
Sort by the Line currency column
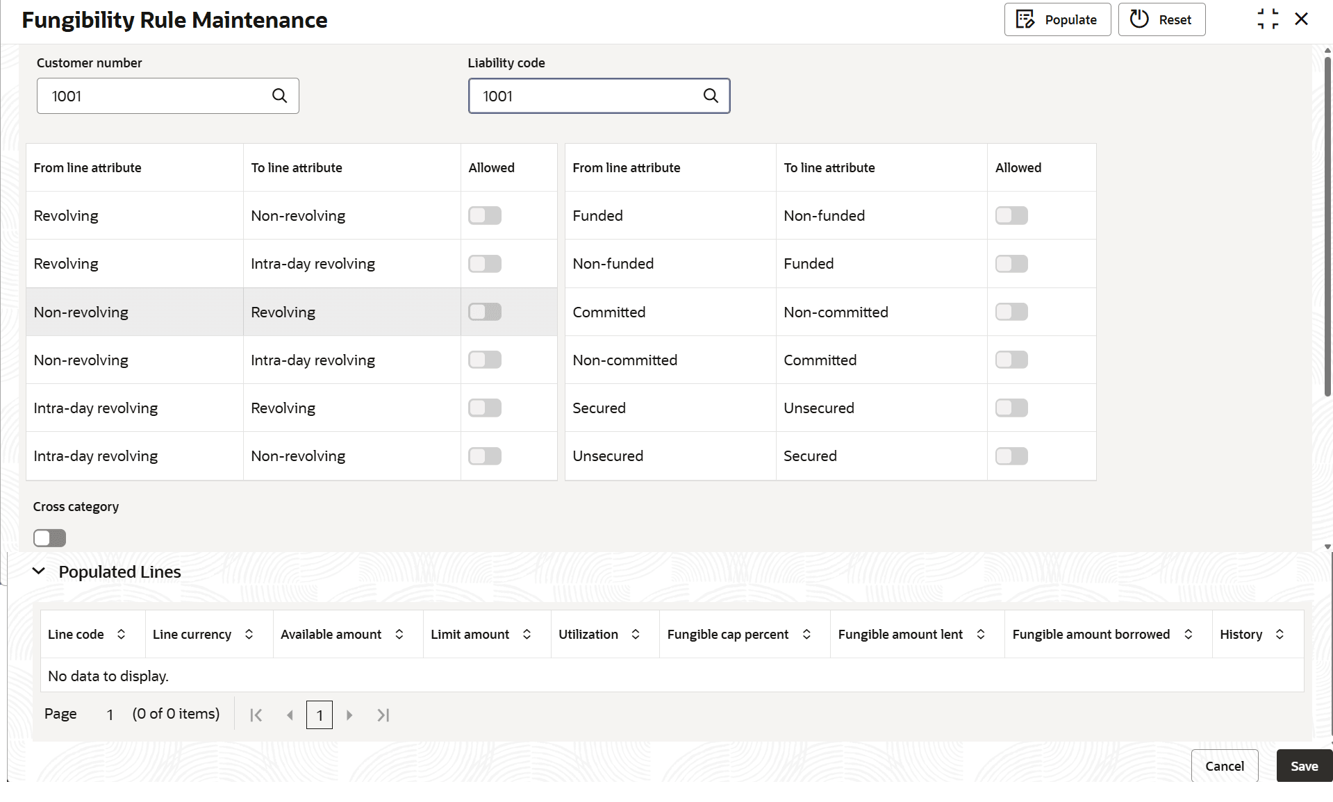249,634
